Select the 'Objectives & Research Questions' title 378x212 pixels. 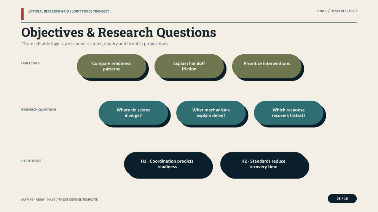pyautogui.click(x=119, y=33)
